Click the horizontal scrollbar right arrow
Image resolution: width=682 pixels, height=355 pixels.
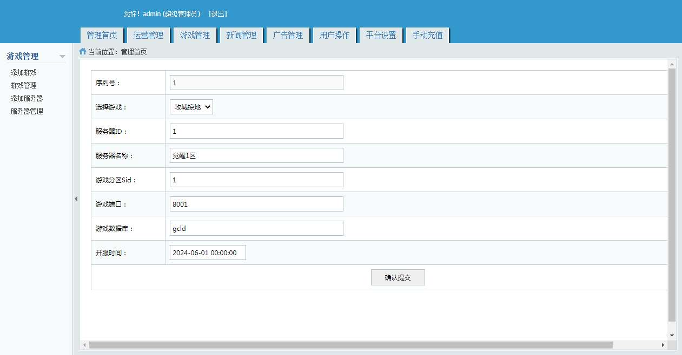[663, 345]
